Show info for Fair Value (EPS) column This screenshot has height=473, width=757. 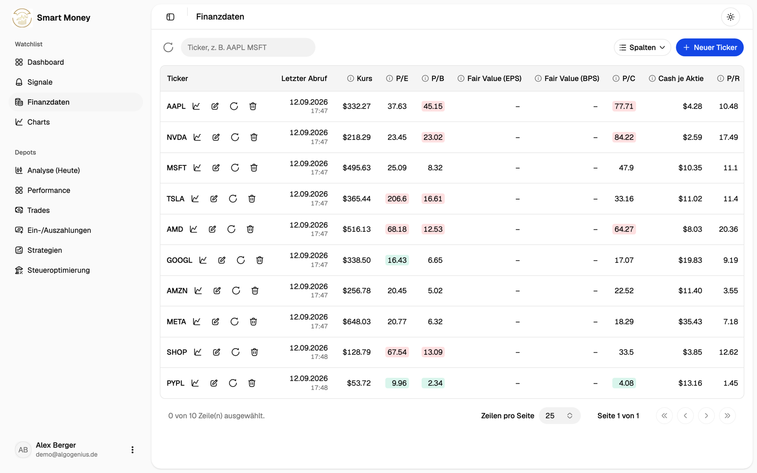coord(461,79)
